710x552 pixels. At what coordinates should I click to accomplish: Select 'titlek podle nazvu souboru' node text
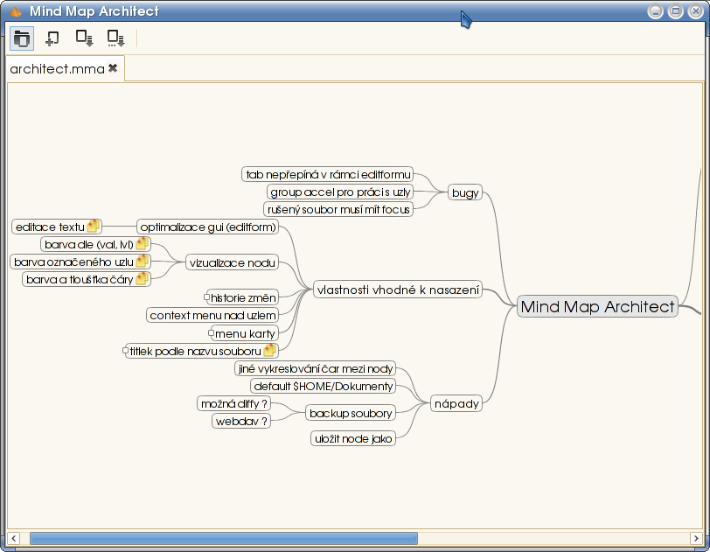[195, 351]
